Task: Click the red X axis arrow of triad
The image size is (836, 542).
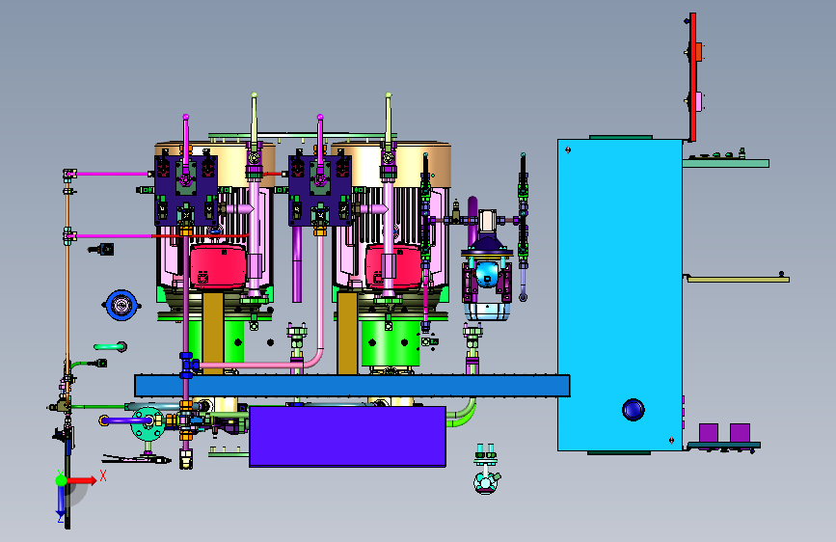Action: click(80, 480)
